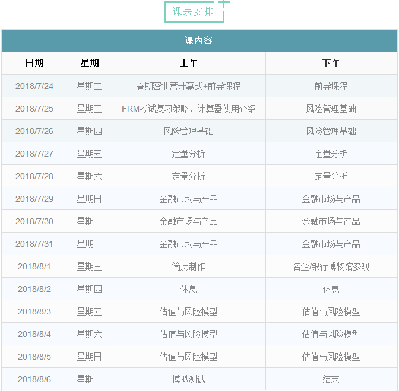
Task: Click 金融市场与产品 morning cell on 2018/7/31
Action: click(188, 244)
